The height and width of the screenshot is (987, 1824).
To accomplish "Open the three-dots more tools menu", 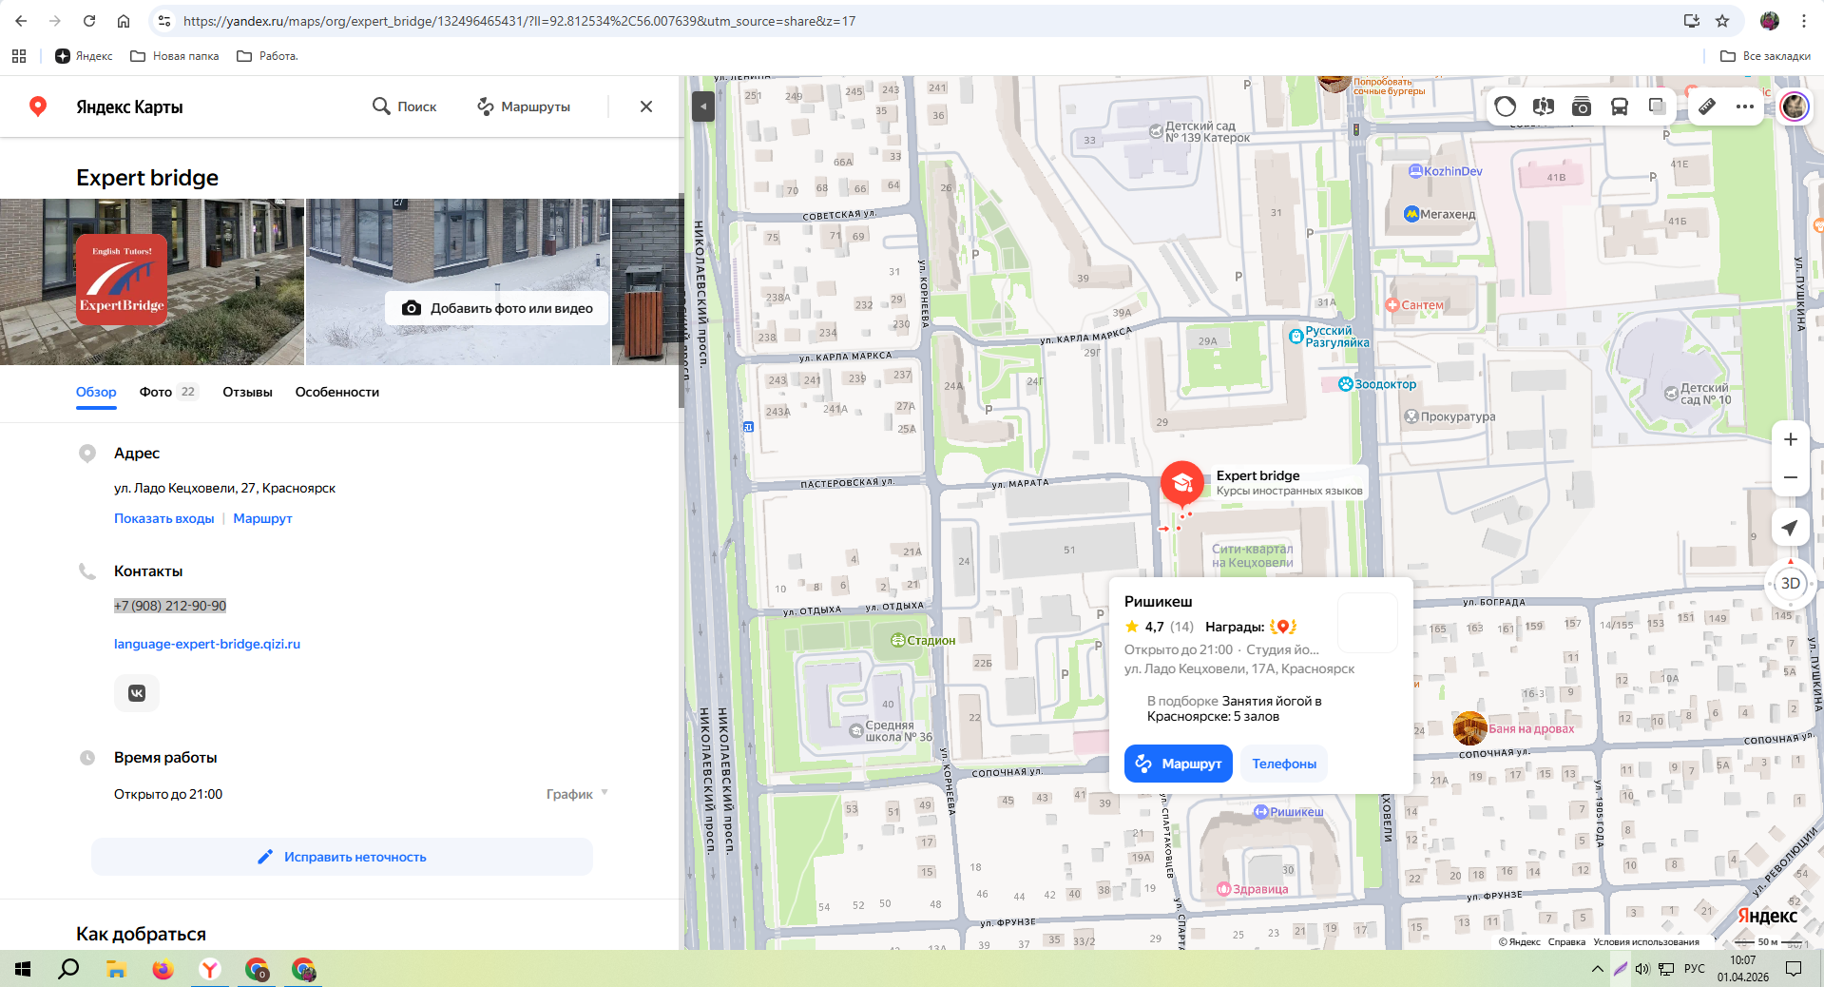I will click(1745, 106).
